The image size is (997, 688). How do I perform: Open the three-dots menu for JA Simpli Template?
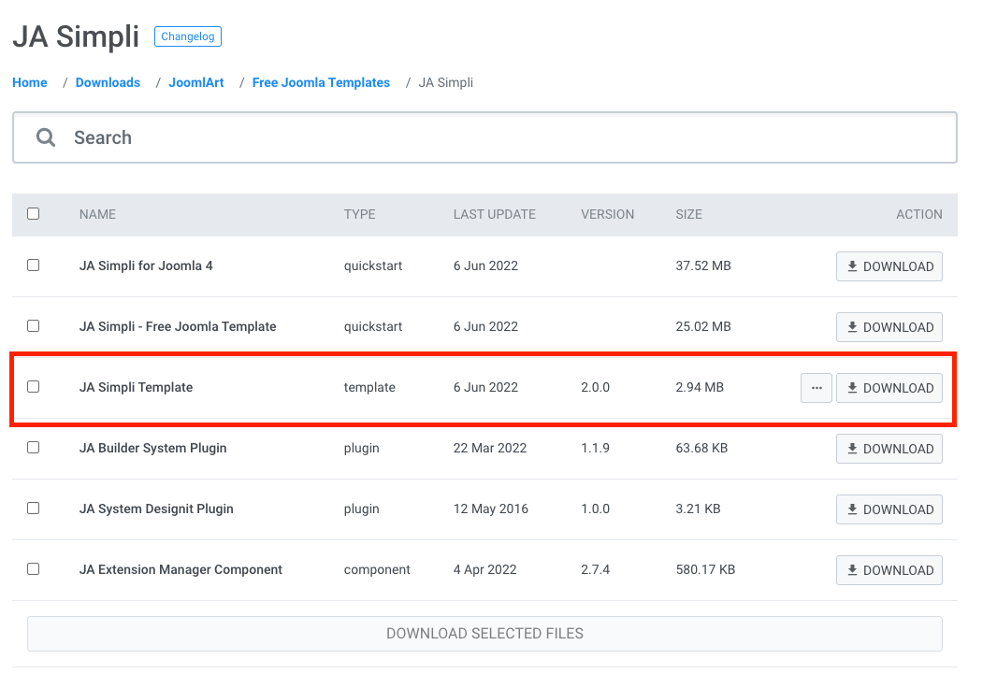816,388
